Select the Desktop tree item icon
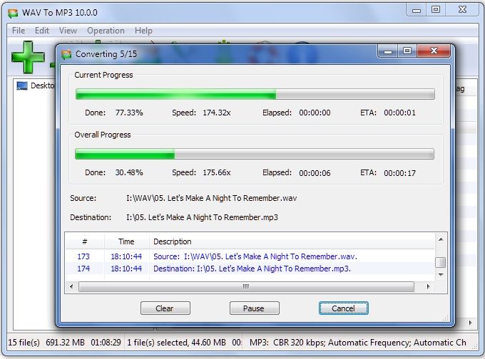The width and height of the screenshot is (485, 359). [22, 85]
